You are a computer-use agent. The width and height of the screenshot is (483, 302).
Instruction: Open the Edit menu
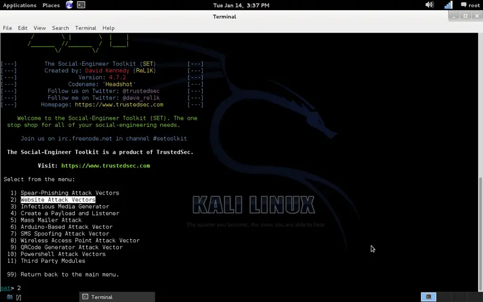tap(22, 28)
